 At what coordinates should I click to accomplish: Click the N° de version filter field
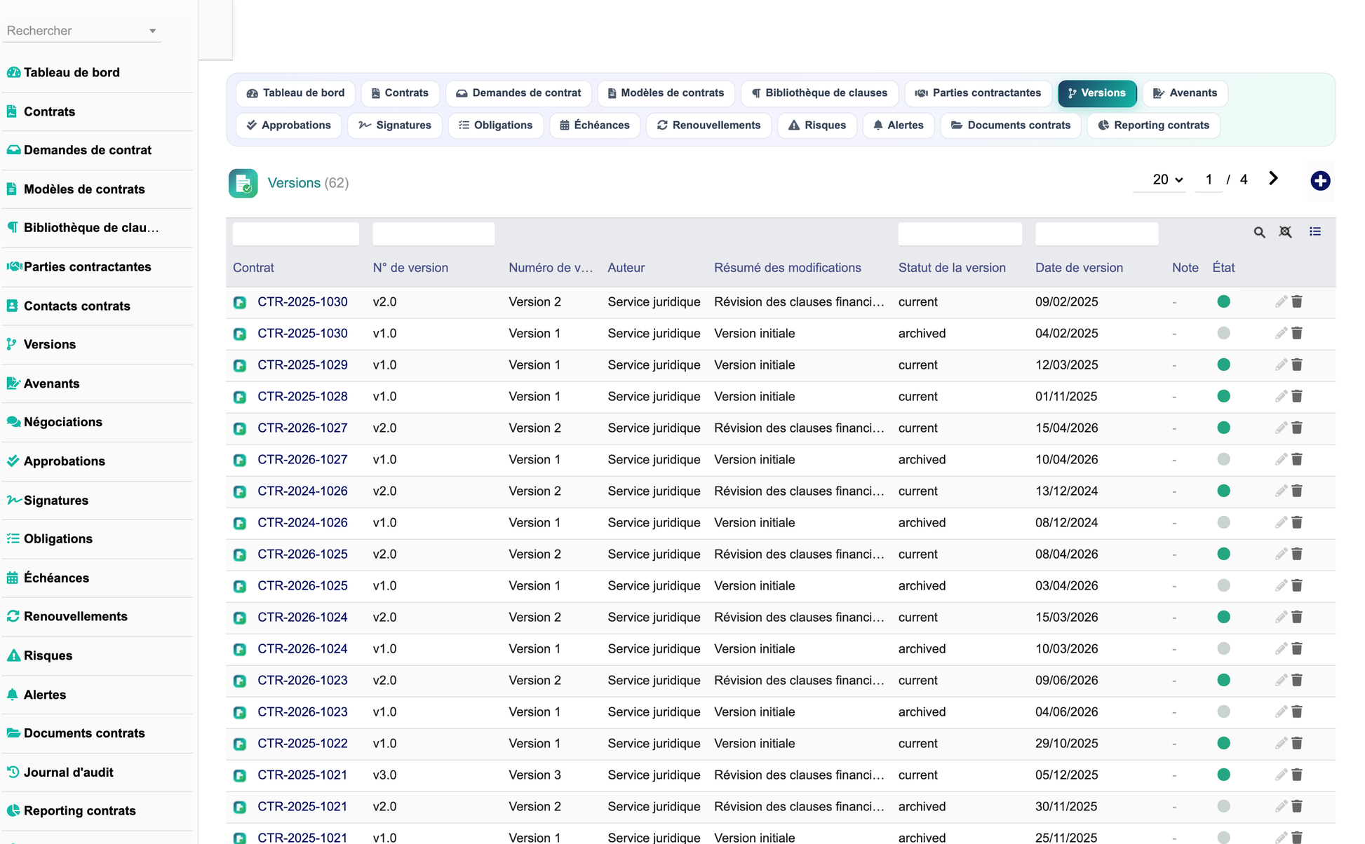click(433, 233)
